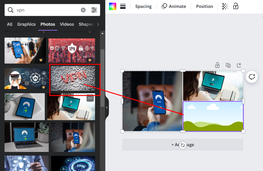Select the top-right laptop image on canvas
Screen dimensions: 263x171
213,86
